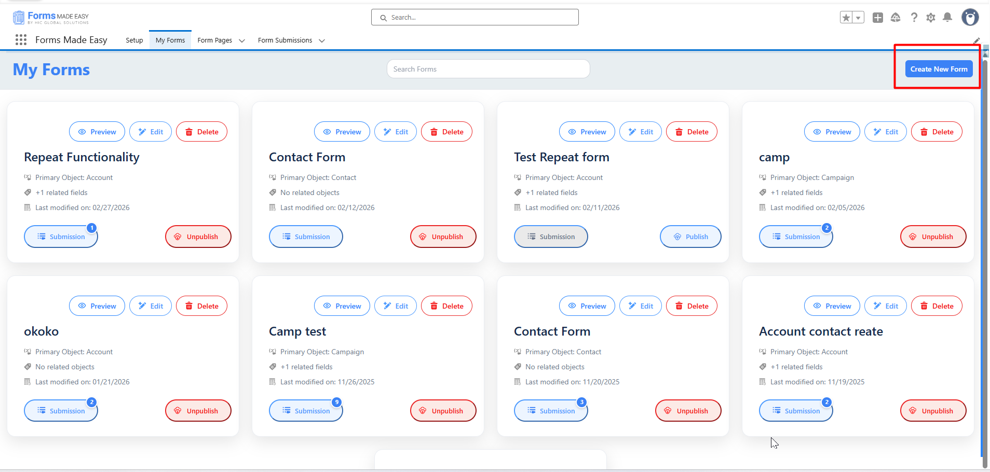Switch to the Setup tab

click(x=134, y=40)
